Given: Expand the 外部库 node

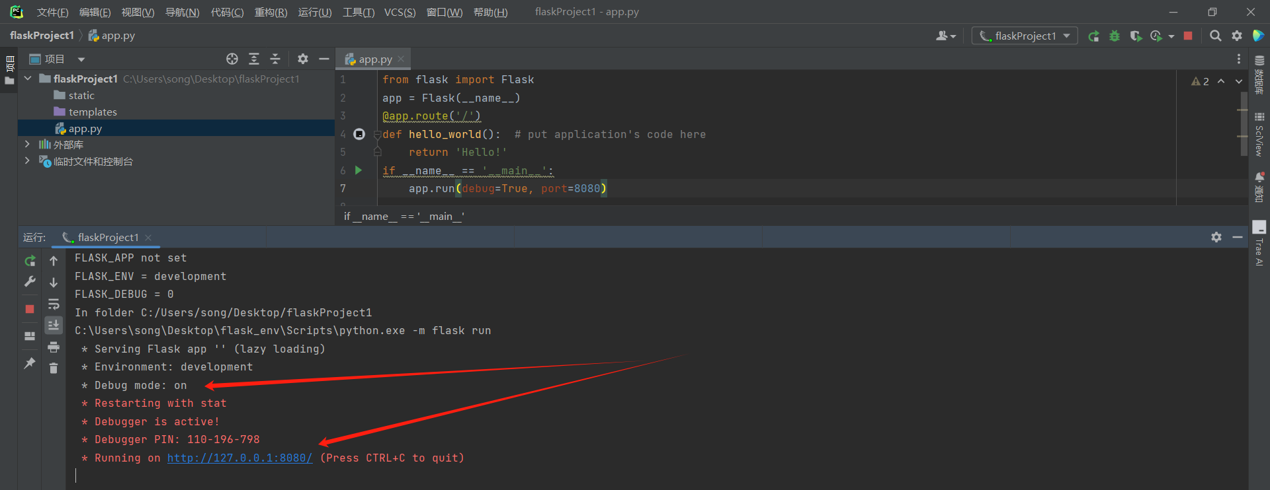Looking at the screenshot, I should tap(27, 144).
